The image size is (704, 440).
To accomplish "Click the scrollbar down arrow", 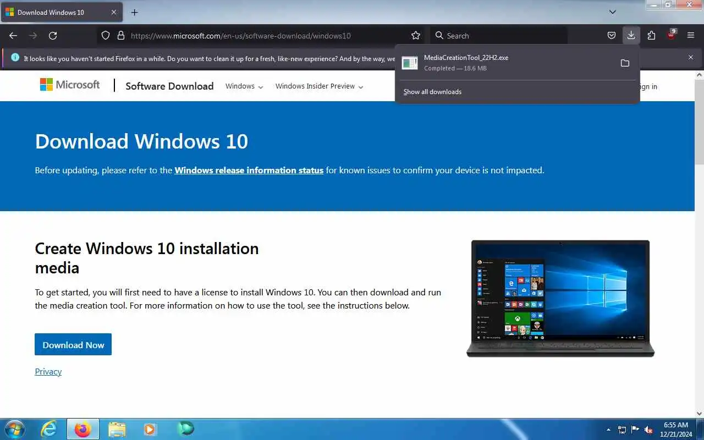I will click(699, 413).
